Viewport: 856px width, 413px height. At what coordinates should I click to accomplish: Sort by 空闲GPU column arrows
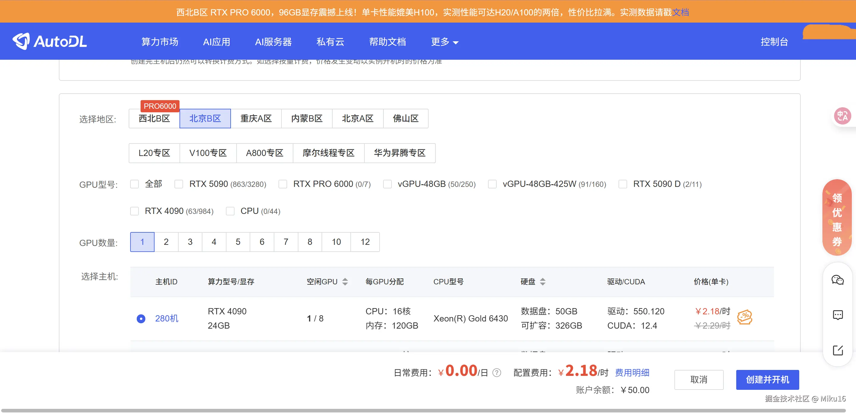tap(345, 282)
